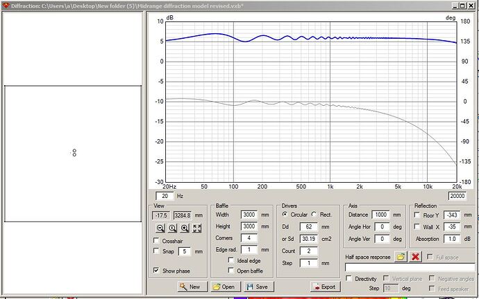Toggle the Snap checkbox

click(156, 251)
